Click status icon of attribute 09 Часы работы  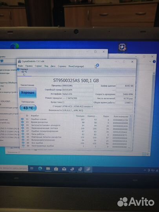23,134
